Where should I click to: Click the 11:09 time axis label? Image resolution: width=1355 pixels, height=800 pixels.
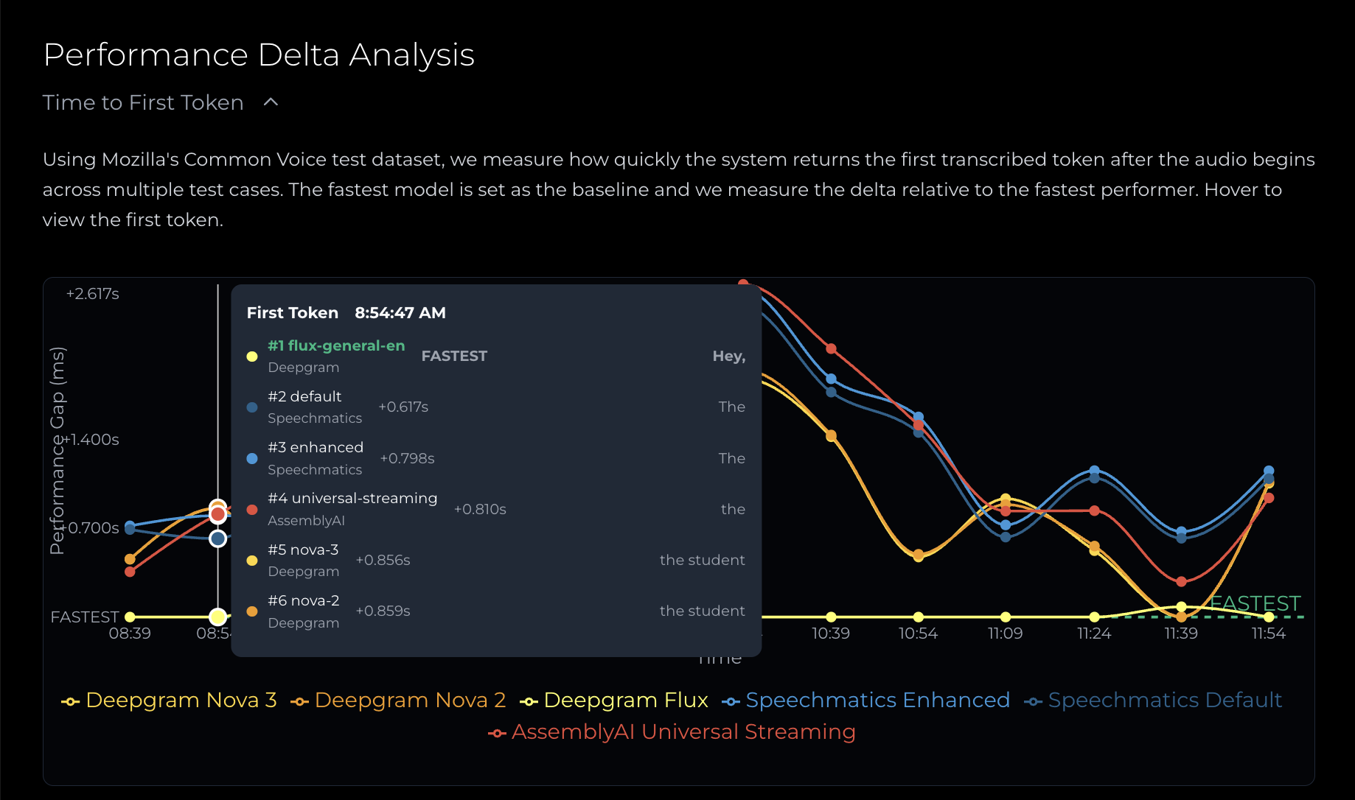click(1005, 634)
